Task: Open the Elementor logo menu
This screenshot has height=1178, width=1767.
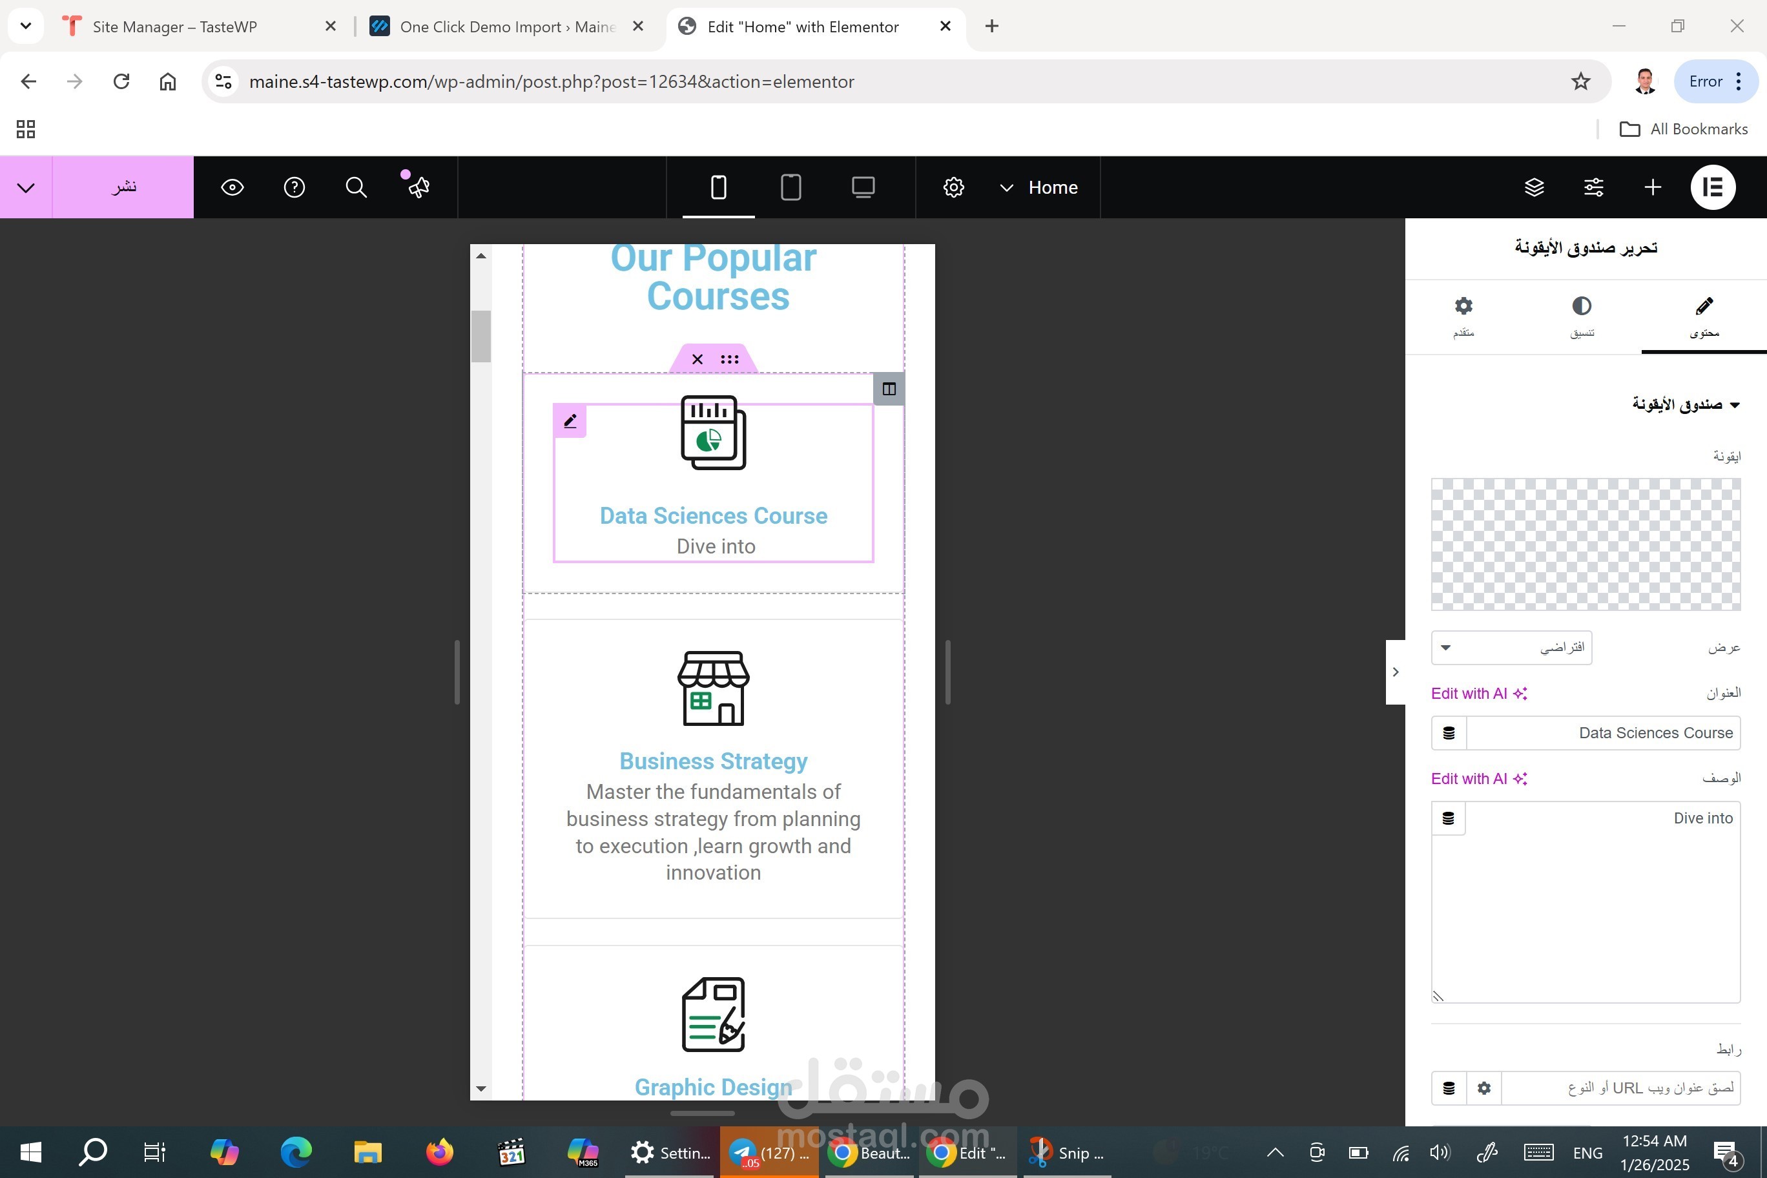Action: click(x=1712, y=187)
